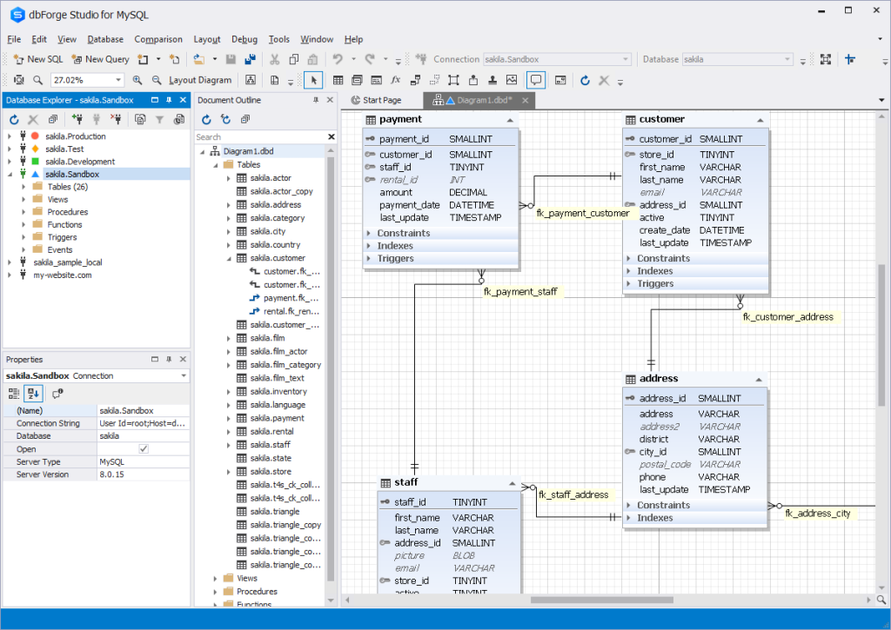Expand Tables (26) folder in Database Explorer
Viewport: 891px width, 630px height.
click(x=23, y=187)
